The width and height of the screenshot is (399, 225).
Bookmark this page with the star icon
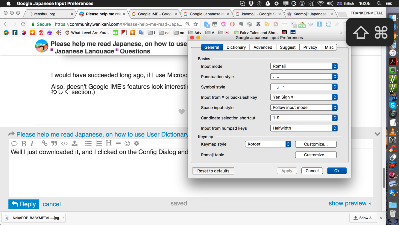click(196, 24)
